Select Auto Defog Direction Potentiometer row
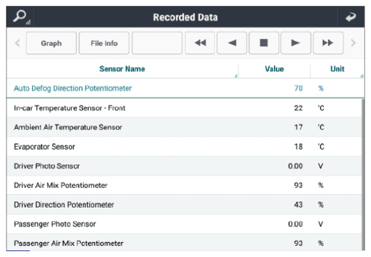Viewport: 371px width, 257px height. 185,88
